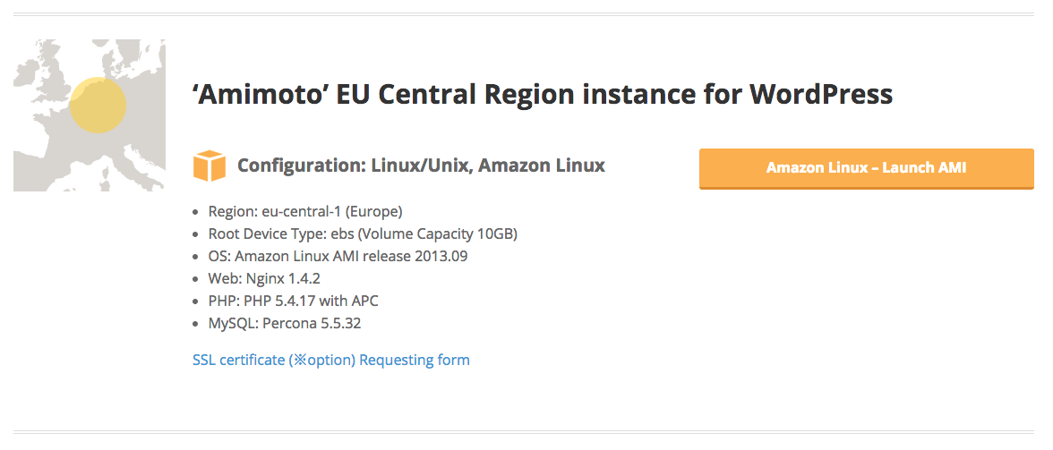The image size is (1053, 450).
Task: Select the MySQL: Percona 5.5.32 line
Action: [285, 323]
